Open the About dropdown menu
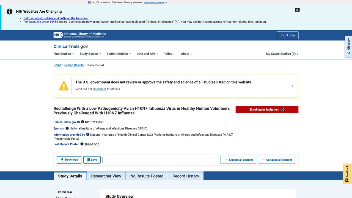This screenshot has height=198, width=352. point(186,54)
